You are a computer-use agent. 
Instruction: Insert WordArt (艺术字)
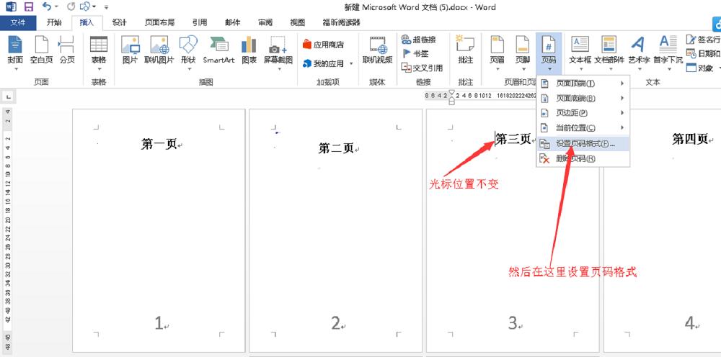[x=639, y=53]
